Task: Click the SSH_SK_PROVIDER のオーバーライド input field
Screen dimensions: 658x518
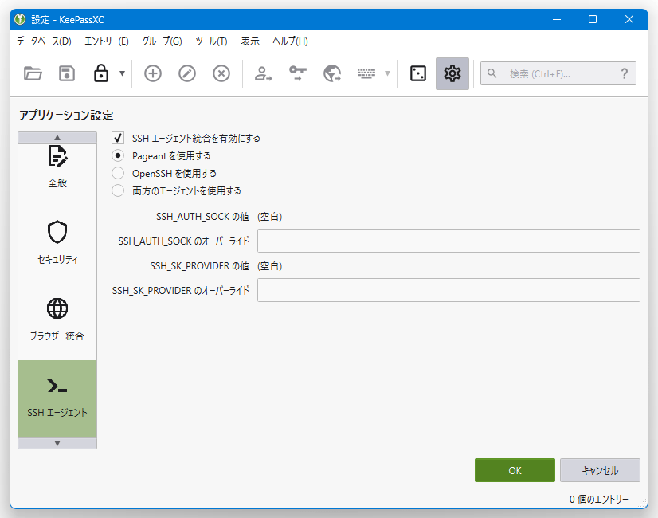Action: click(448, 290)
